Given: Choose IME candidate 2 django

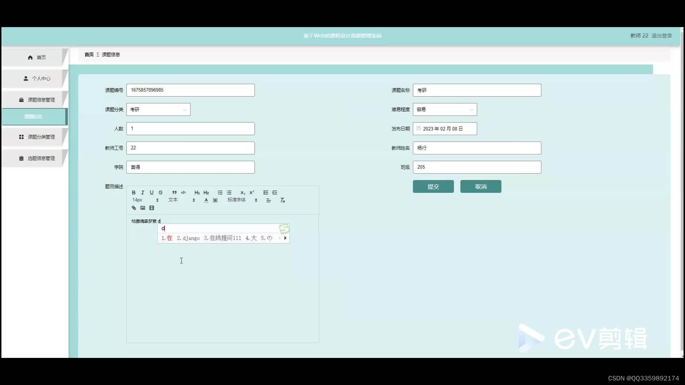Looking at the screenshot, I should (x=188, y=238).
